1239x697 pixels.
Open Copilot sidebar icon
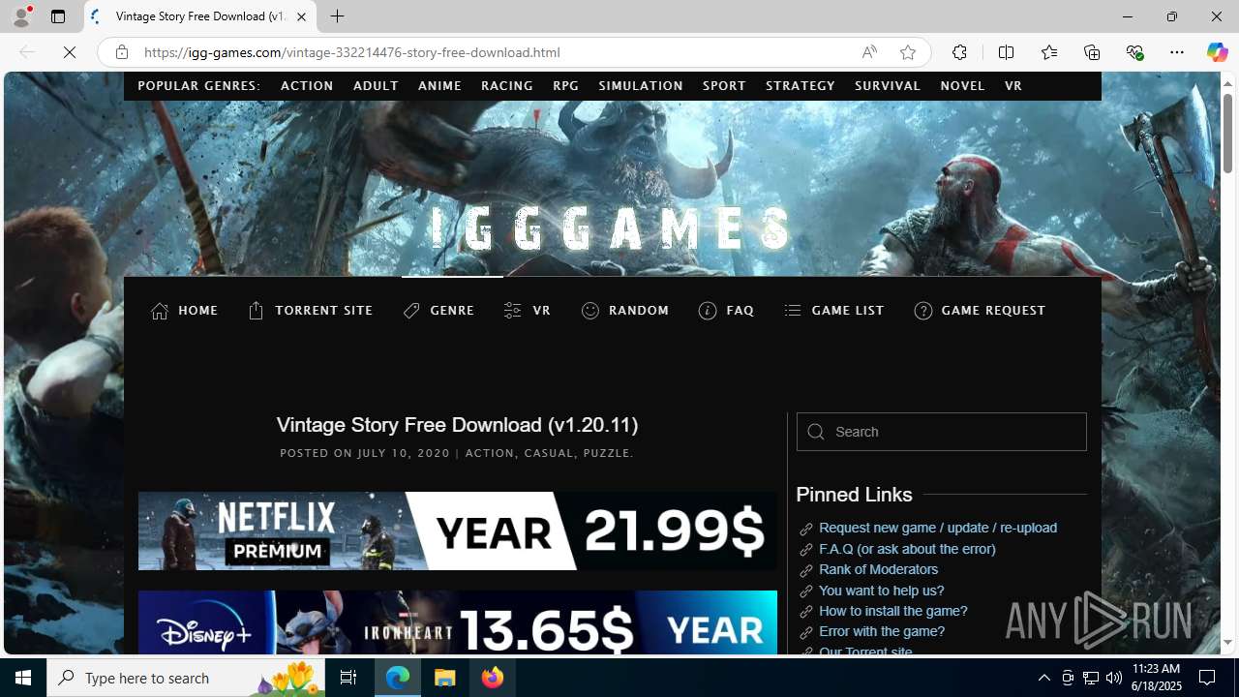click(1217, 52)
